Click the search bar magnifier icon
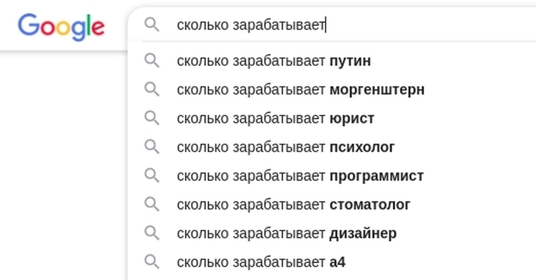Viewport: 536px width, 280px height. pyautogui.click(x=152, y=25)
